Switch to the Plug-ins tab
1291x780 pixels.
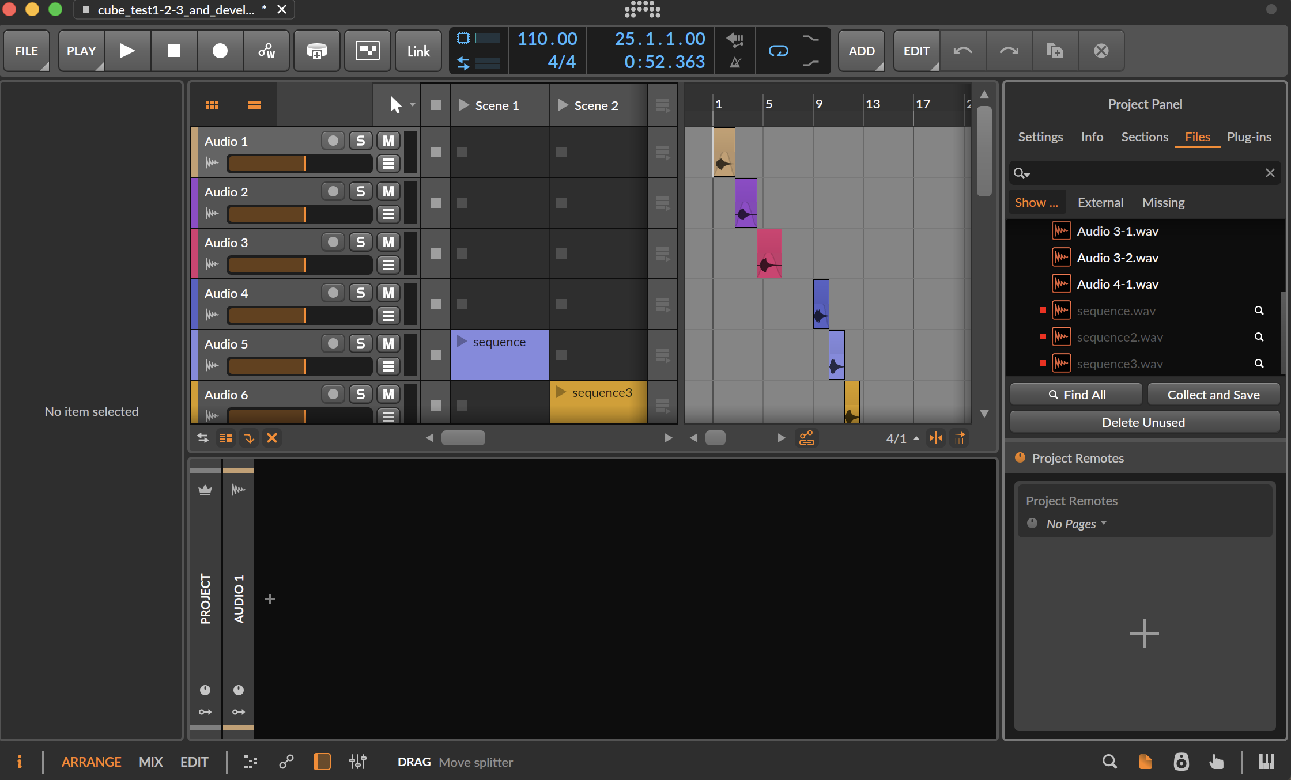click(1248, 137)
